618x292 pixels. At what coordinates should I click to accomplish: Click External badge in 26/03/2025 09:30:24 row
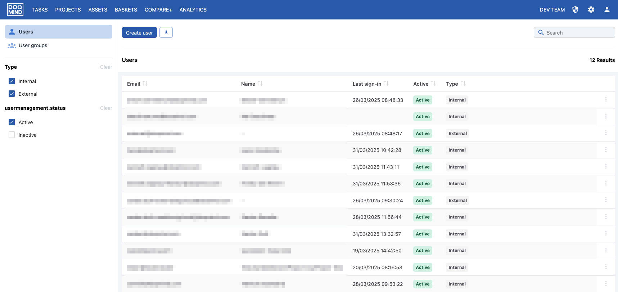tap(457, 200)
